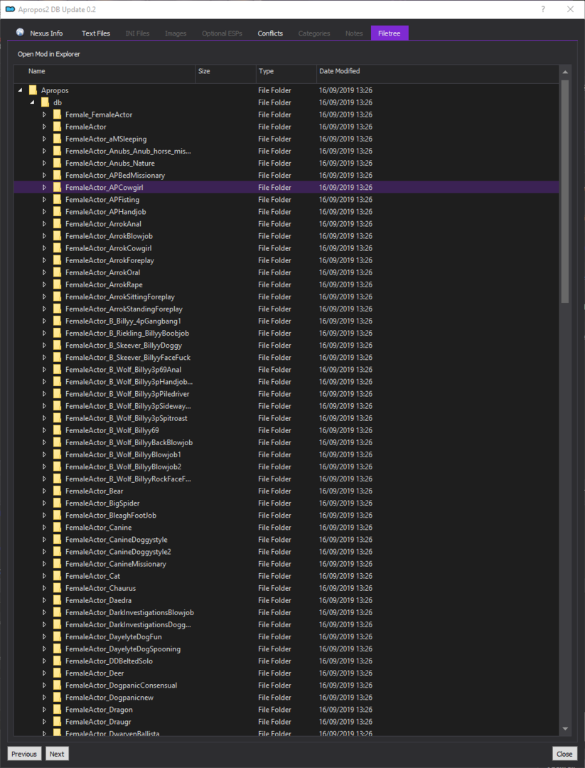The width and height of the screenshot is (585, 768).
Task: Sort by the Type column header
Action: 286,72
